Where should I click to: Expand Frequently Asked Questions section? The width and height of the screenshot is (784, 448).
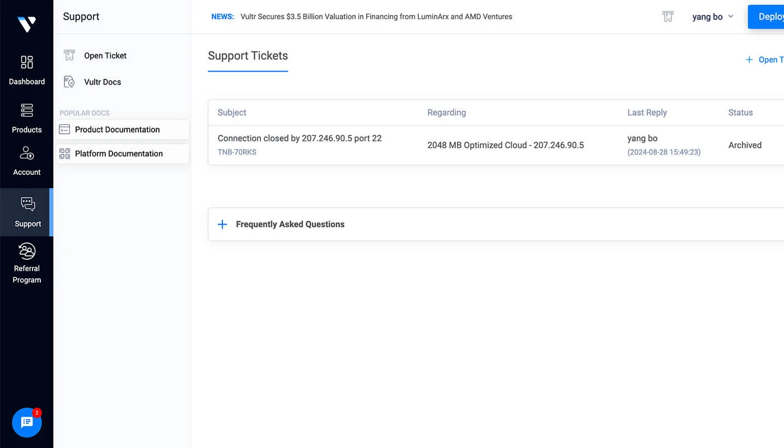(x=222, y=224)
